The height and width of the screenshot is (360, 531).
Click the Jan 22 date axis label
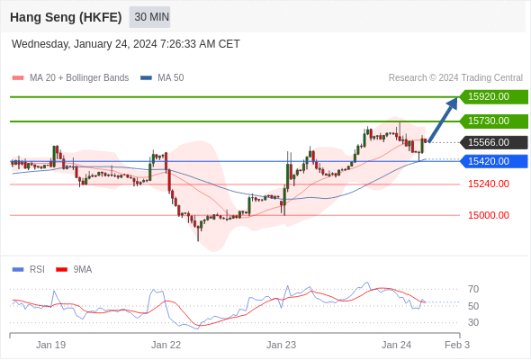tap(166, 345)
